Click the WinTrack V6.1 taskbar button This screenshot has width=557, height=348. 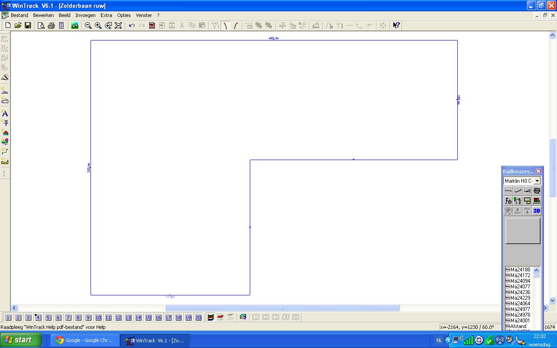pos(155,340)
